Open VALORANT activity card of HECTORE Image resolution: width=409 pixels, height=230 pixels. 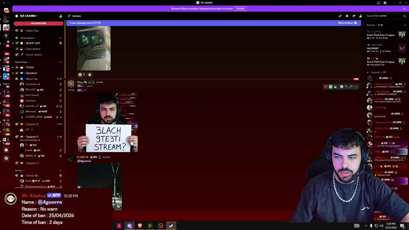click(386, 48)
